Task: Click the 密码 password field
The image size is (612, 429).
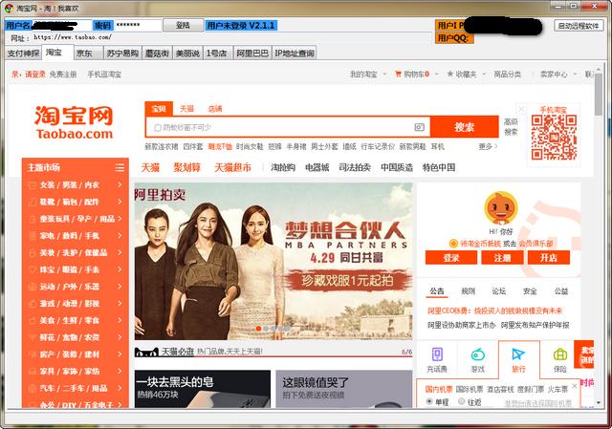Action: point(138,26)
